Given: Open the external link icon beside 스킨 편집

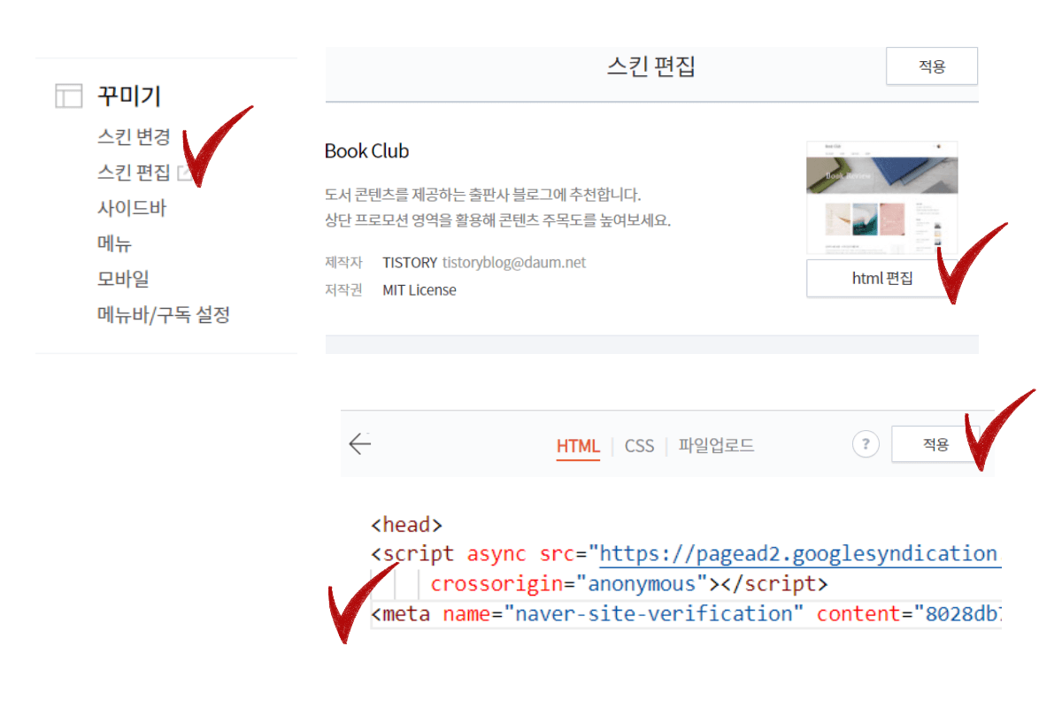Looking at the screenshot, I should coord(184,173).
